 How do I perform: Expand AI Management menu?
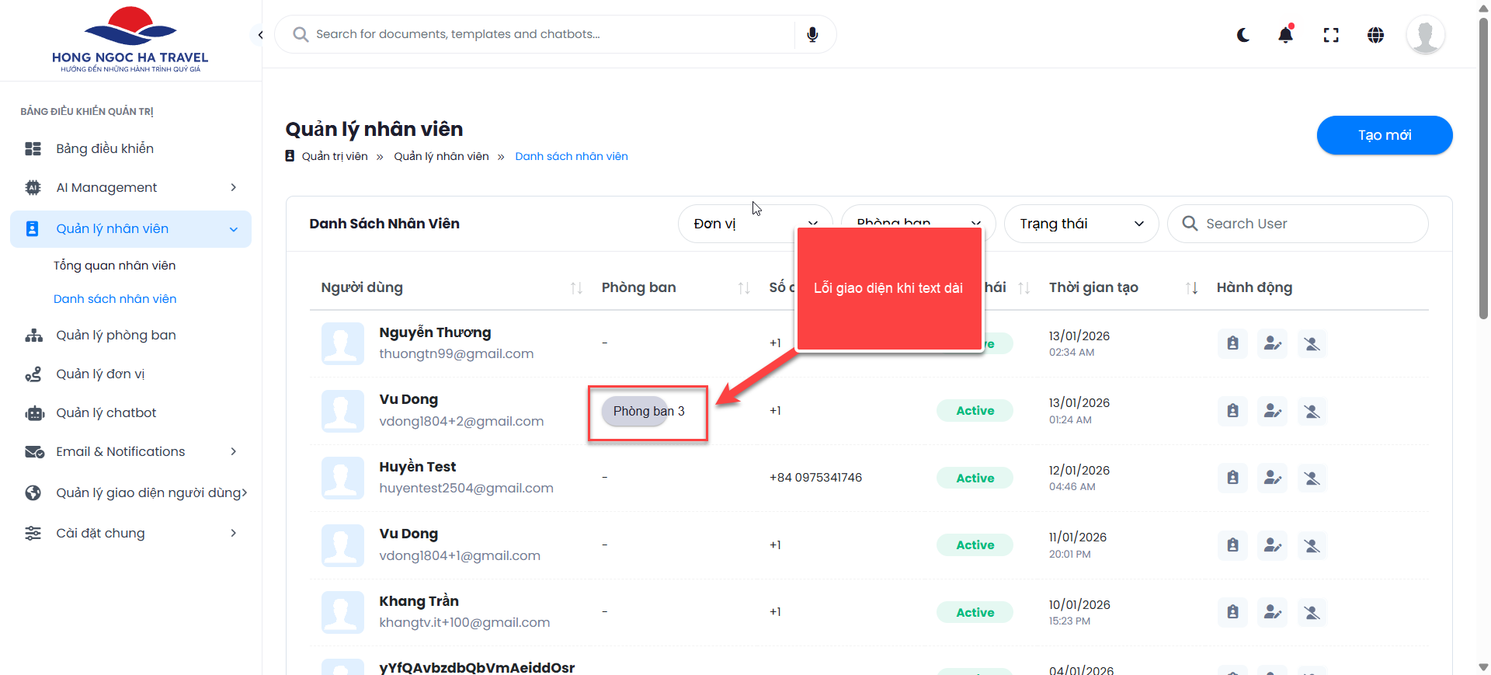tap(130, 187)
